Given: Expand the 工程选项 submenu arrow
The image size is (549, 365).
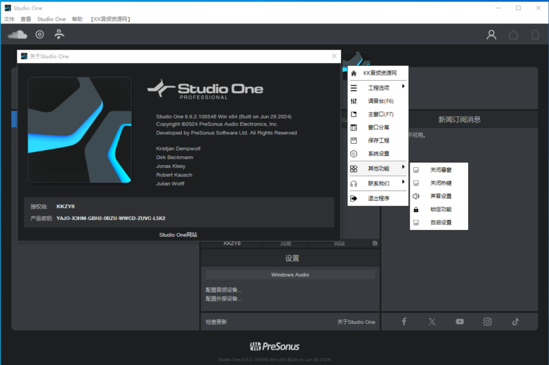Looking at the screenshot, I should tap(403, 87).
